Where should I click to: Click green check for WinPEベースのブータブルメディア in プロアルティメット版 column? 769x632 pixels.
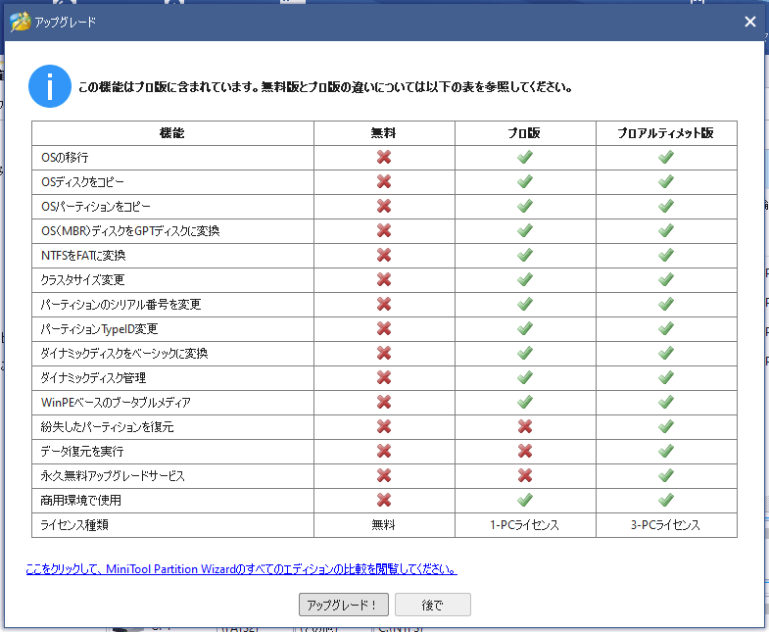click(666, 402)
